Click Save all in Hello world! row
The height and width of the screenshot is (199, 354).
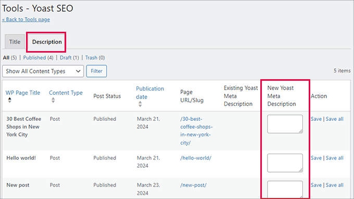click(334, 158)
